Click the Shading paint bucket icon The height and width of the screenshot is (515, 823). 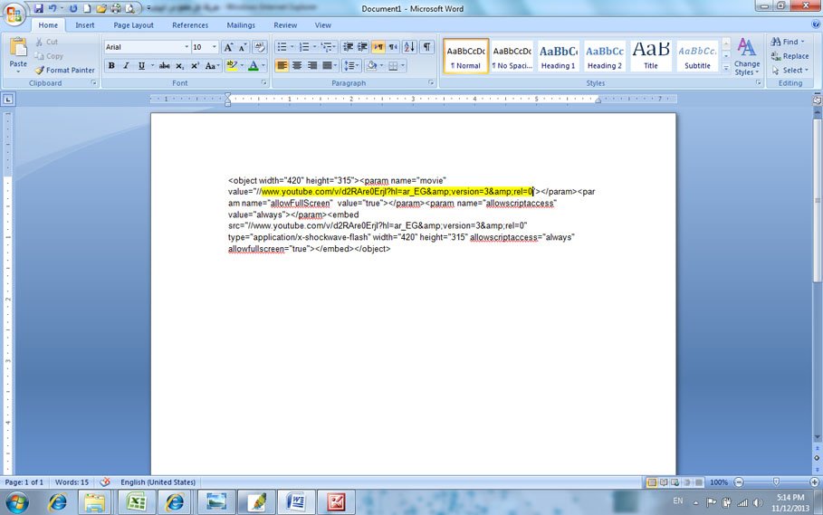point(371,65)
